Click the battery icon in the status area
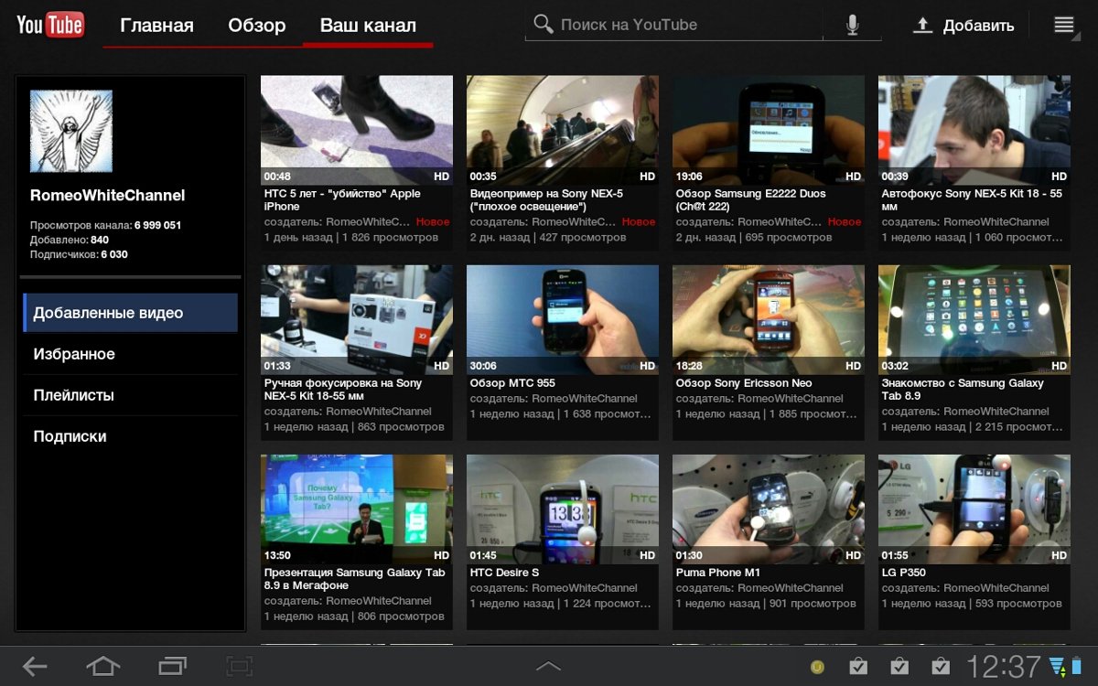 1078,666
